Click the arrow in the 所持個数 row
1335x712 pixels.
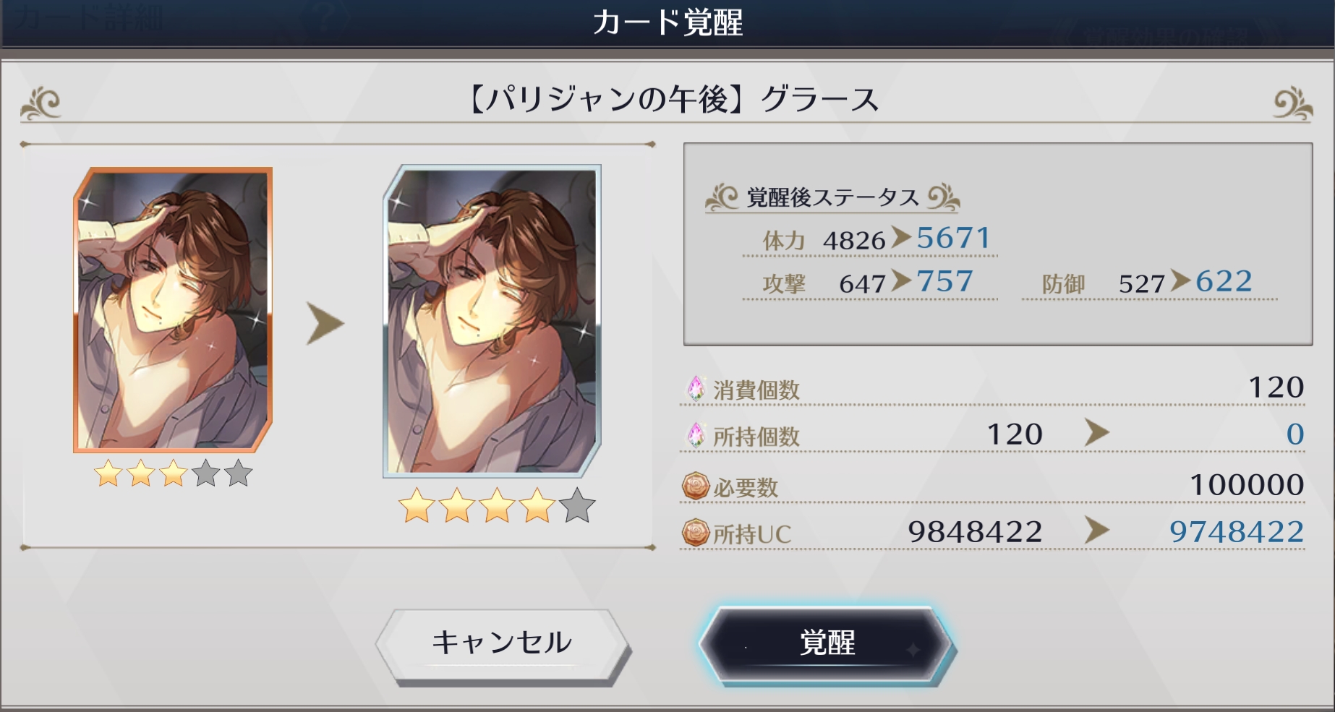(x=1097, y=433)
